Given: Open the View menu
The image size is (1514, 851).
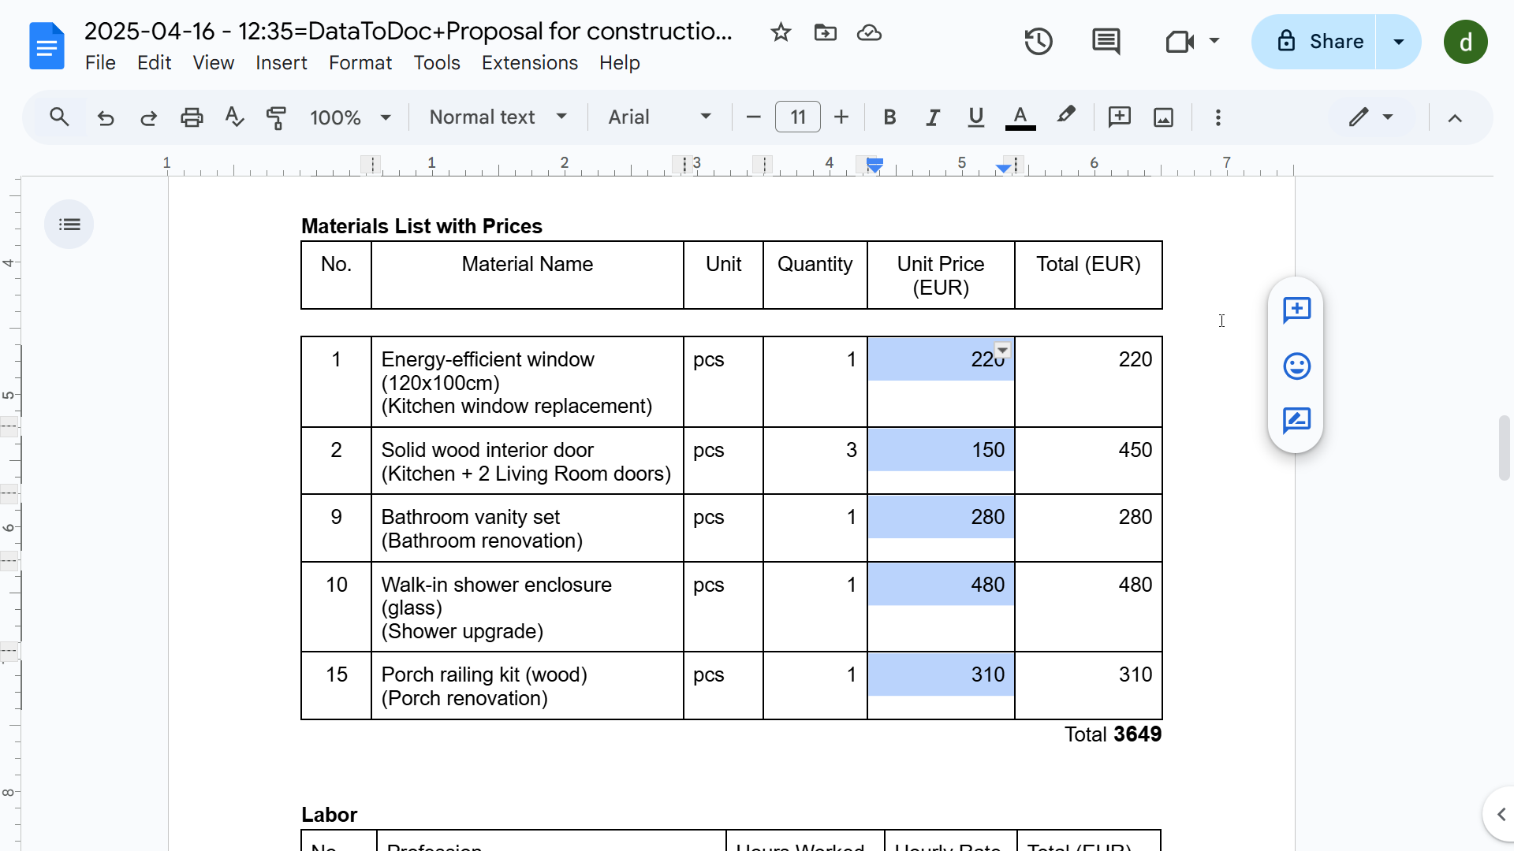Looking at the screenshot, I should click(213, 63).
